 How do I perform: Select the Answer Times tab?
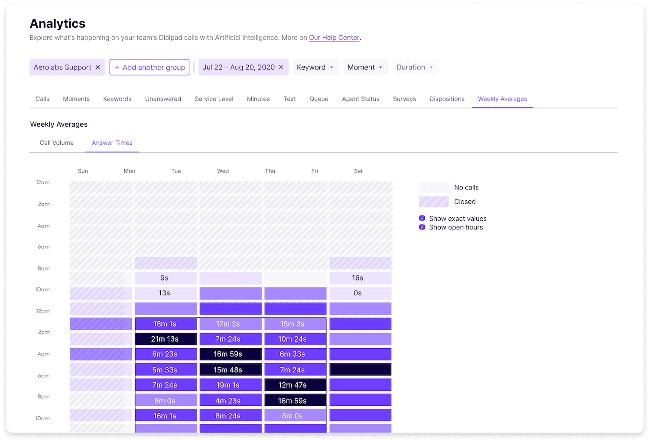(112, 143)
